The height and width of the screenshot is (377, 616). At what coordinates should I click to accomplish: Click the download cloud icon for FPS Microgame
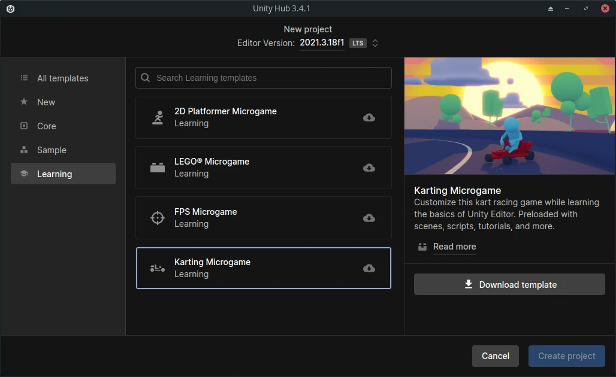pyautogui.click(x=369, y=218)
